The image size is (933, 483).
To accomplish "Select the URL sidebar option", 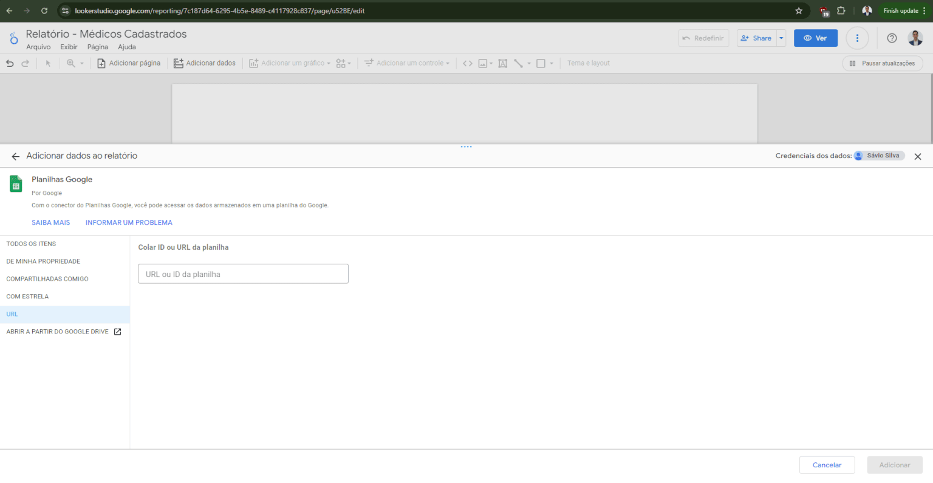I will 12,314.
